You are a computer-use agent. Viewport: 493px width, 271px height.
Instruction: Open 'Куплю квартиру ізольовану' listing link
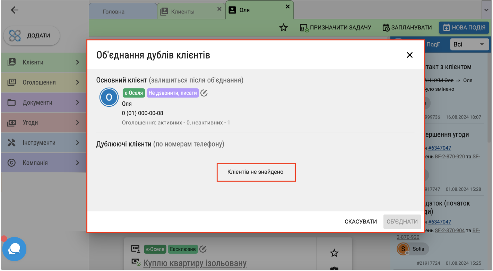[195, 263]
